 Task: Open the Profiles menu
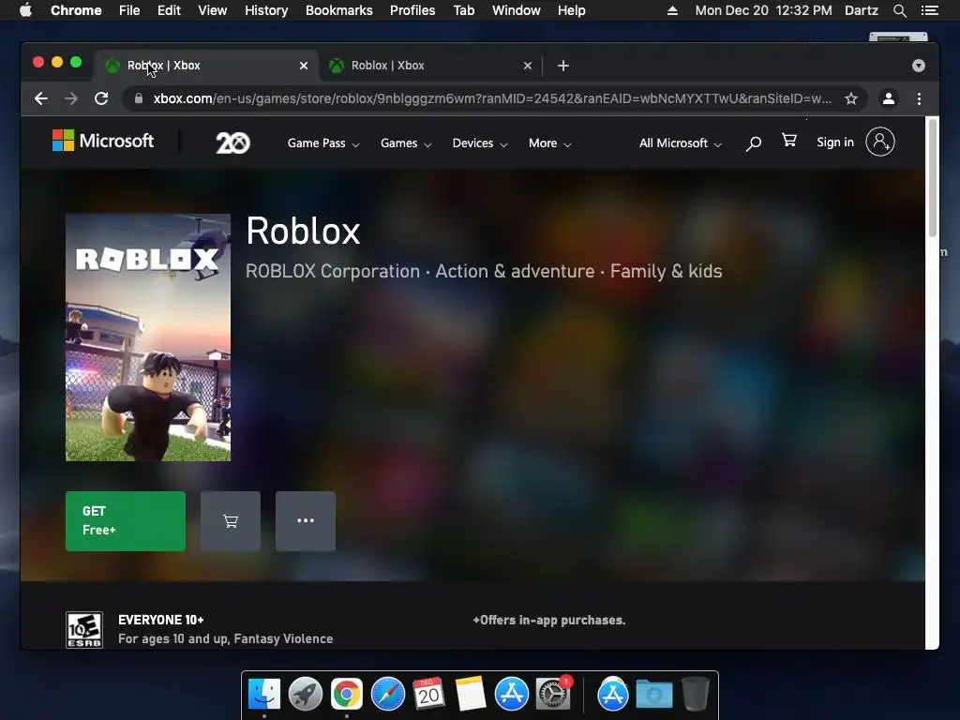(x=412, y=10)
